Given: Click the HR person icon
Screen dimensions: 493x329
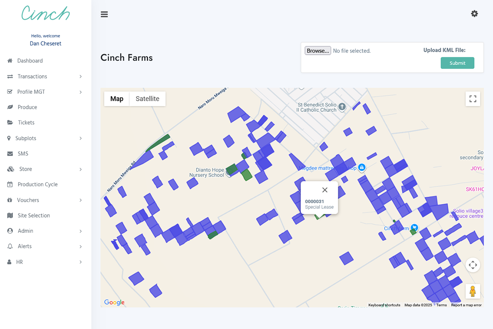Looking at the screenshot, I should coord(9,262).
